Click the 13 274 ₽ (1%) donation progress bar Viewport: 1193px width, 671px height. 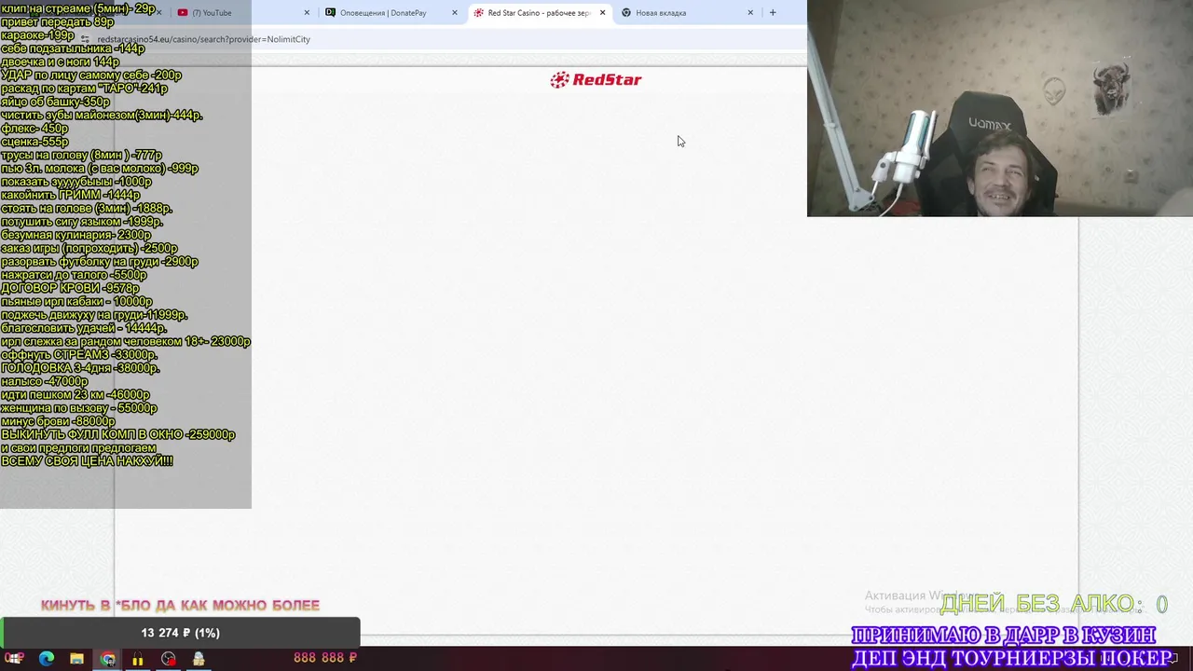point(180,633)
